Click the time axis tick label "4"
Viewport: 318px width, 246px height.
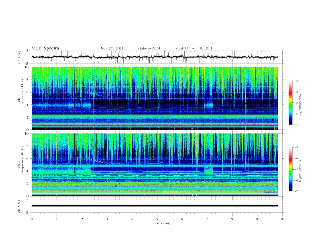pyautogui.click(x=132, y=219)
